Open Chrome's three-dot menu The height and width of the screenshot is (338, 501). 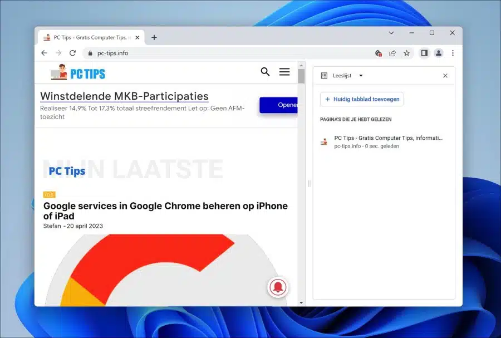453,53
